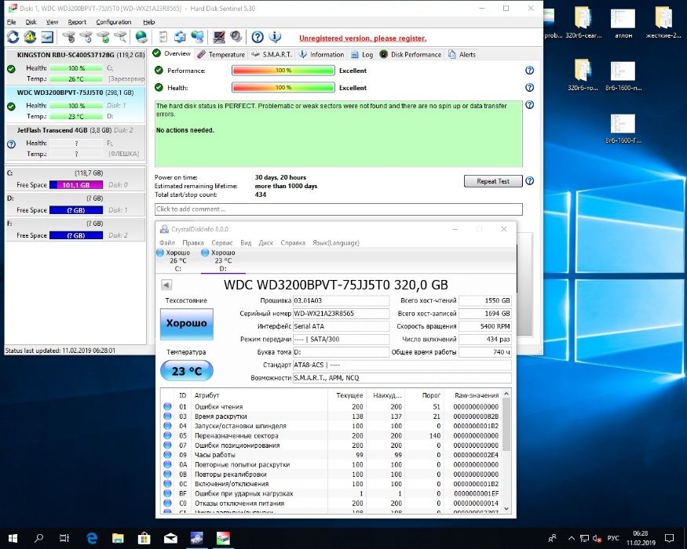Click the globe with monitor toolbar icon
The width and height of the screenshot is (687, 549).
(x=197, y=37)
